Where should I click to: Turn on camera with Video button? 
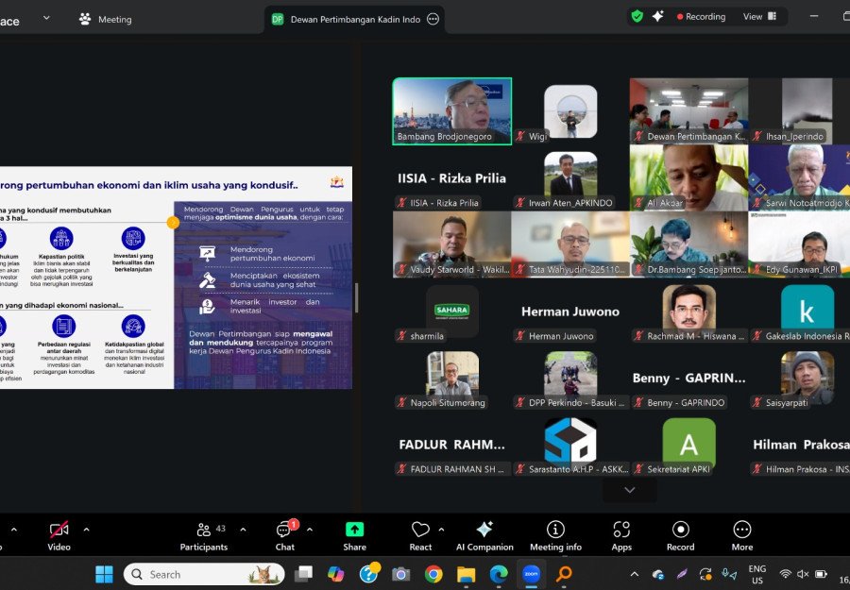pyautogui.click(x=59, y=534)
